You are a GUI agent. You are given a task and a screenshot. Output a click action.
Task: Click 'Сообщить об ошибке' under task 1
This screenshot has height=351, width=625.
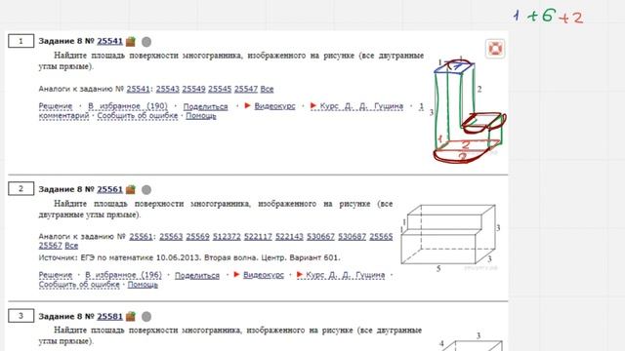pos(138,115)
